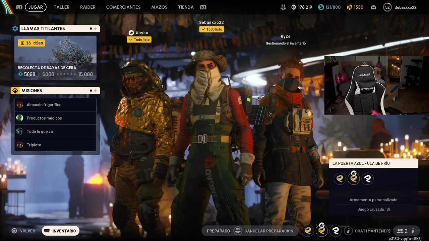Image resolution: width=429 pixels, height=241 pixels.
Task: Open the Productos médicos mission
Action: [x=55, y=118]
